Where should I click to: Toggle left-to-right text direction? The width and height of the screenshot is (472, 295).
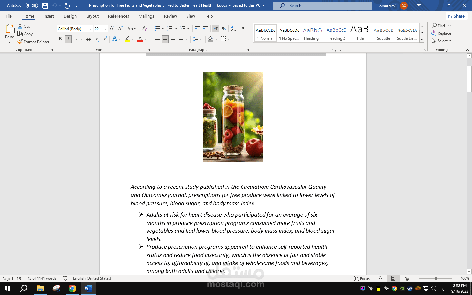click(216, 29)
